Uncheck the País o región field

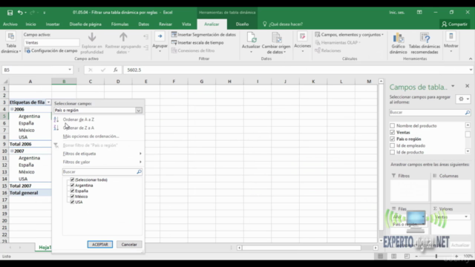point(393,139)
